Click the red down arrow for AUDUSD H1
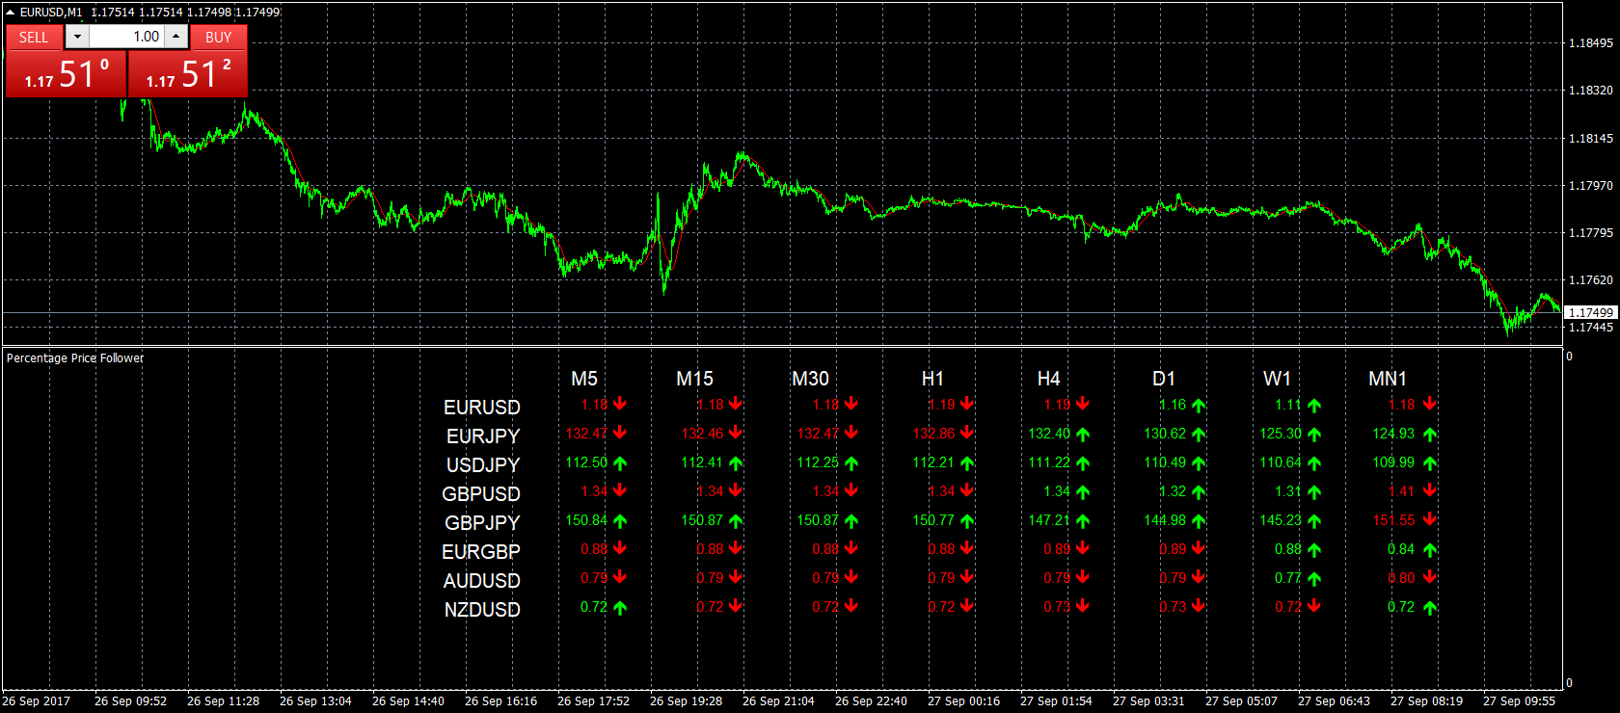1620x713 pixels. [967, 578]
